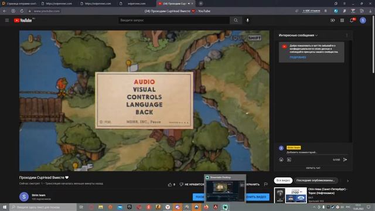This screenshot has height=211, width=375.
Task: Switch to the first browser tab
Action: pyautogui.click(x=19, y=4)
